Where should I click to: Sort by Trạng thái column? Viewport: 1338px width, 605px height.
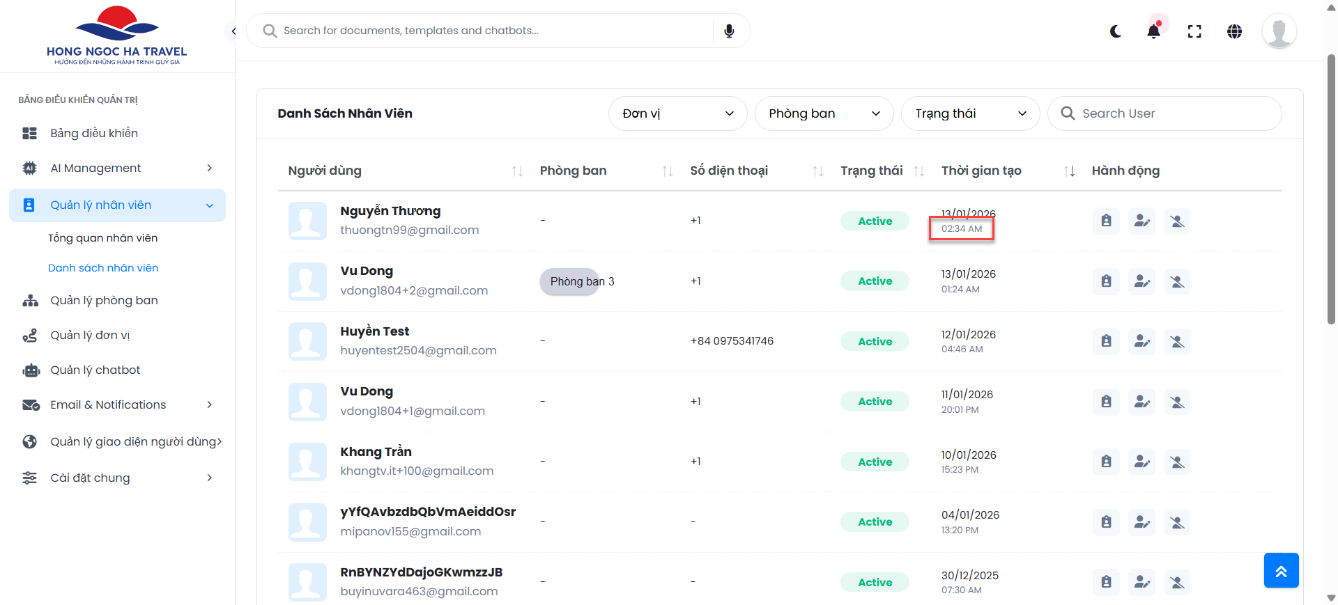click(918, 171)
